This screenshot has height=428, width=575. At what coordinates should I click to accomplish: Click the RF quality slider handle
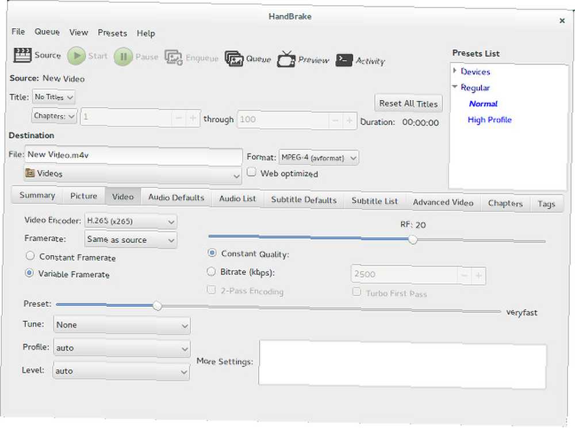click(412, 240)
